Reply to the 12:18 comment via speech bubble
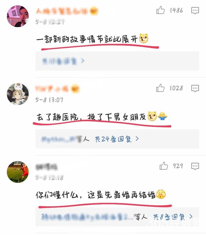This screenshot has width=206, height=235. tap(195, 166)
